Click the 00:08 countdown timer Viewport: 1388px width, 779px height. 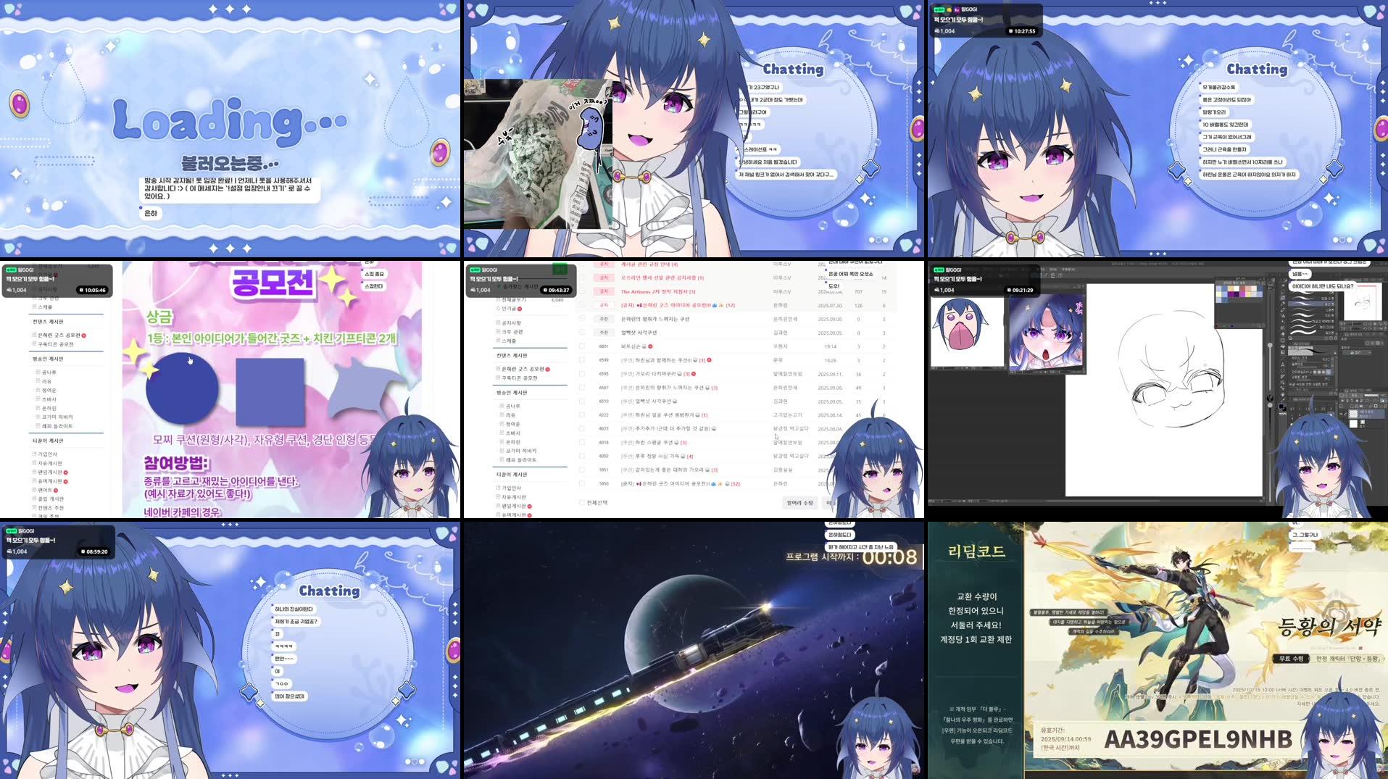coord(890,557)
